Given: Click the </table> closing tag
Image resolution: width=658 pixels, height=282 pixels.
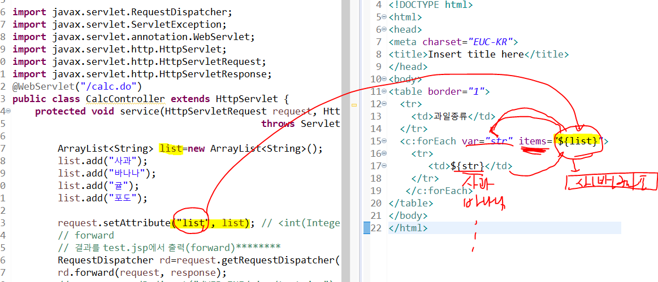Looking at the screenshot, I should point(411,204).
